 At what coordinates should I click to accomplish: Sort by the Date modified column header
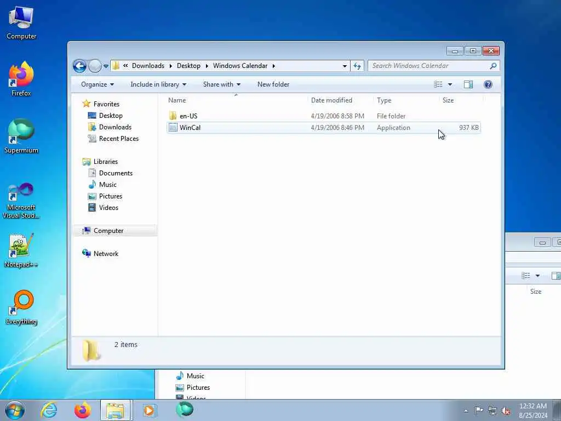pos(340,100)
